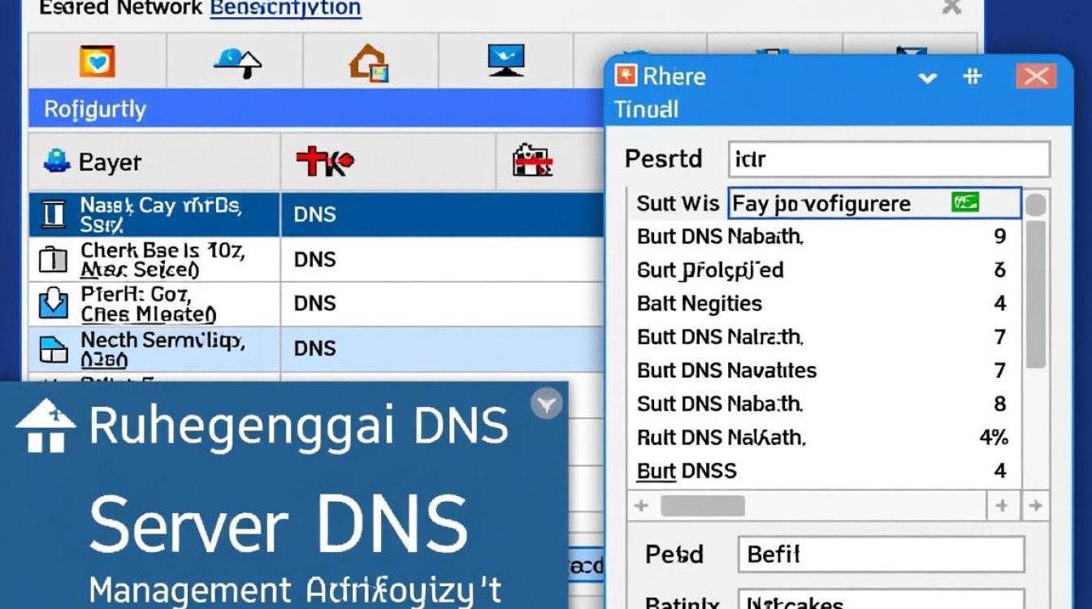This screenshot has height=609, width=1092.
Task: Click the icon beside Cherk Bae Is row
Action: pyautogui.click(x=53, y=260)
